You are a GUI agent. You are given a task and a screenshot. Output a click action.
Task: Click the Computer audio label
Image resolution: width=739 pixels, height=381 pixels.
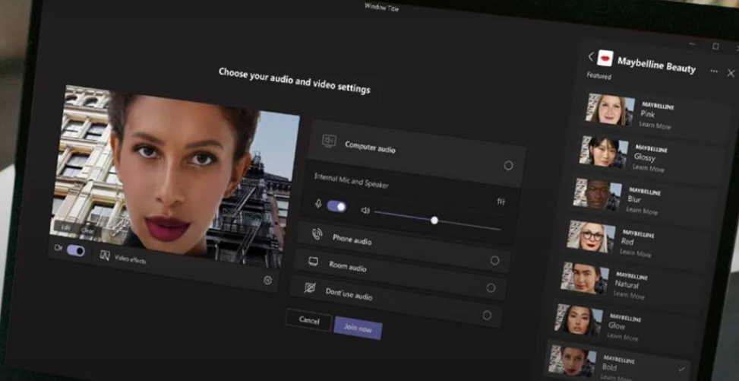coord(370,147)
